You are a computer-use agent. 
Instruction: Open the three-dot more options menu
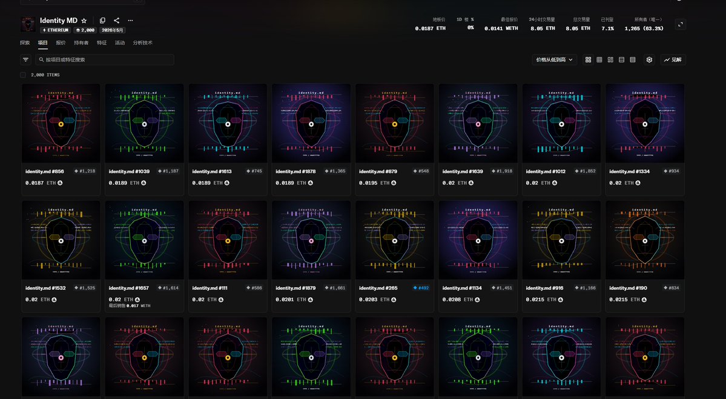(131, 21)
